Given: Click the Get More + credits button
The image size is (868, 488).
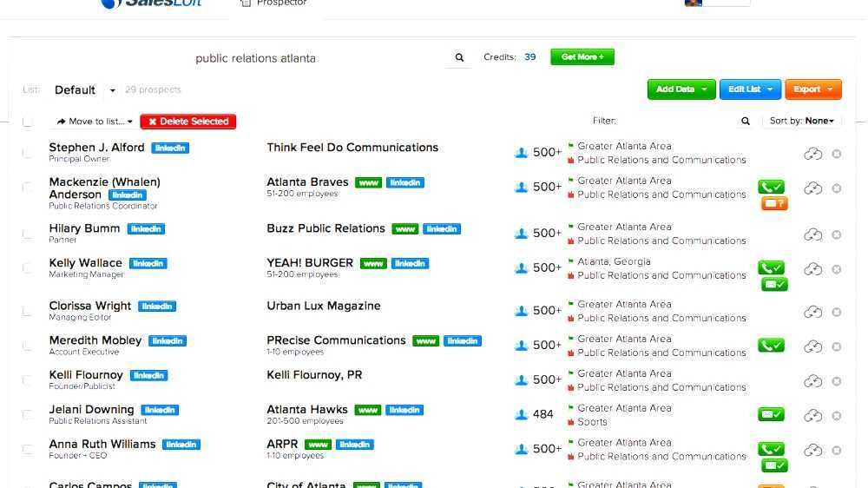Looking at the screenshot, I should point(582,57).
